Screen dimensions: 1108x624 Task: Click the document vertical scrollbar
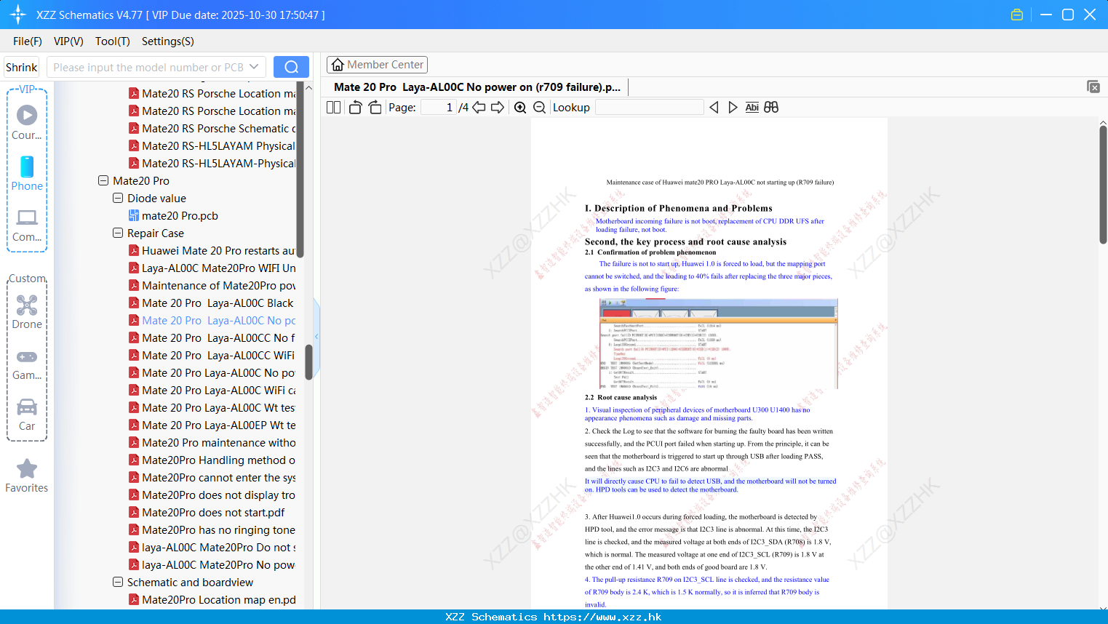(x=1103, y=185)
